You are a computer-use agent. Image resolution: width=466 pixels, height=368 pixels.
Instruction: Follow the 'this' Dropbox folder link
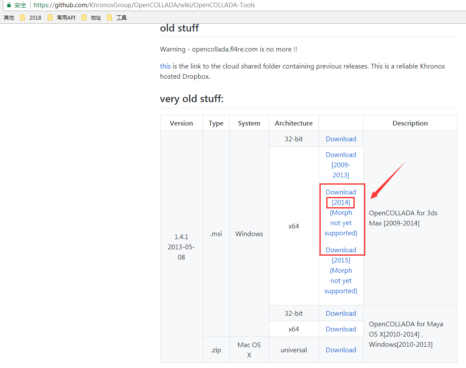click(165, 66)
